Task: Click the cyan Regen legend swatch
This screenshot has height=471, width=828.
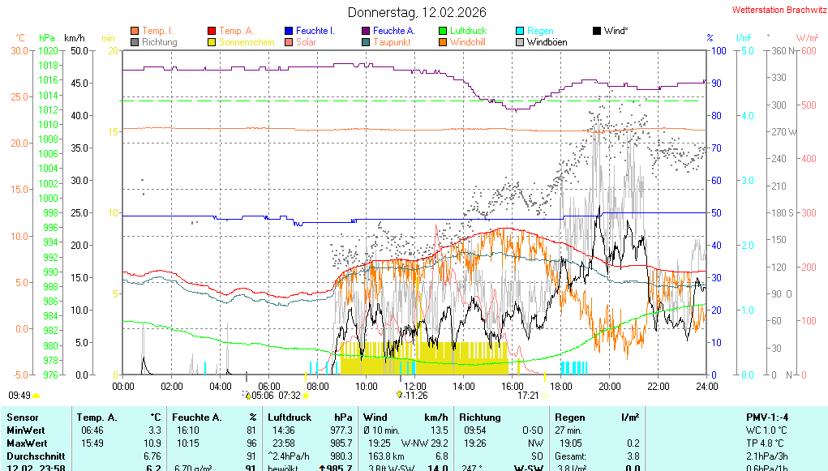Action: [520, 31]
